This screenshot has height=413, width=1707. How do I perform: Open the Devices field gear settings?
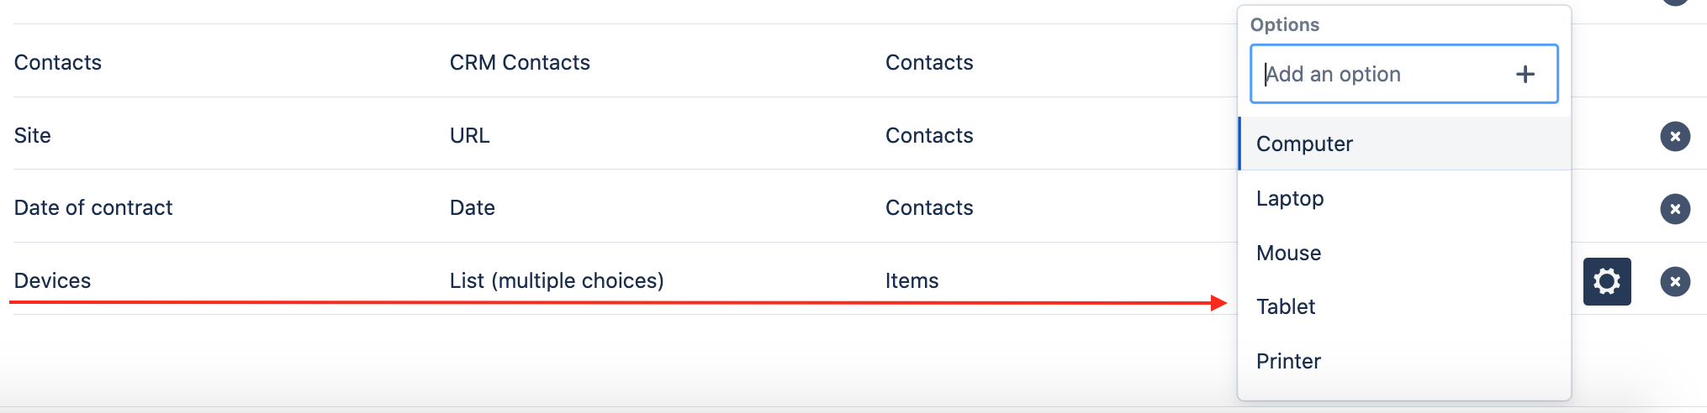tap(1606, 281)
